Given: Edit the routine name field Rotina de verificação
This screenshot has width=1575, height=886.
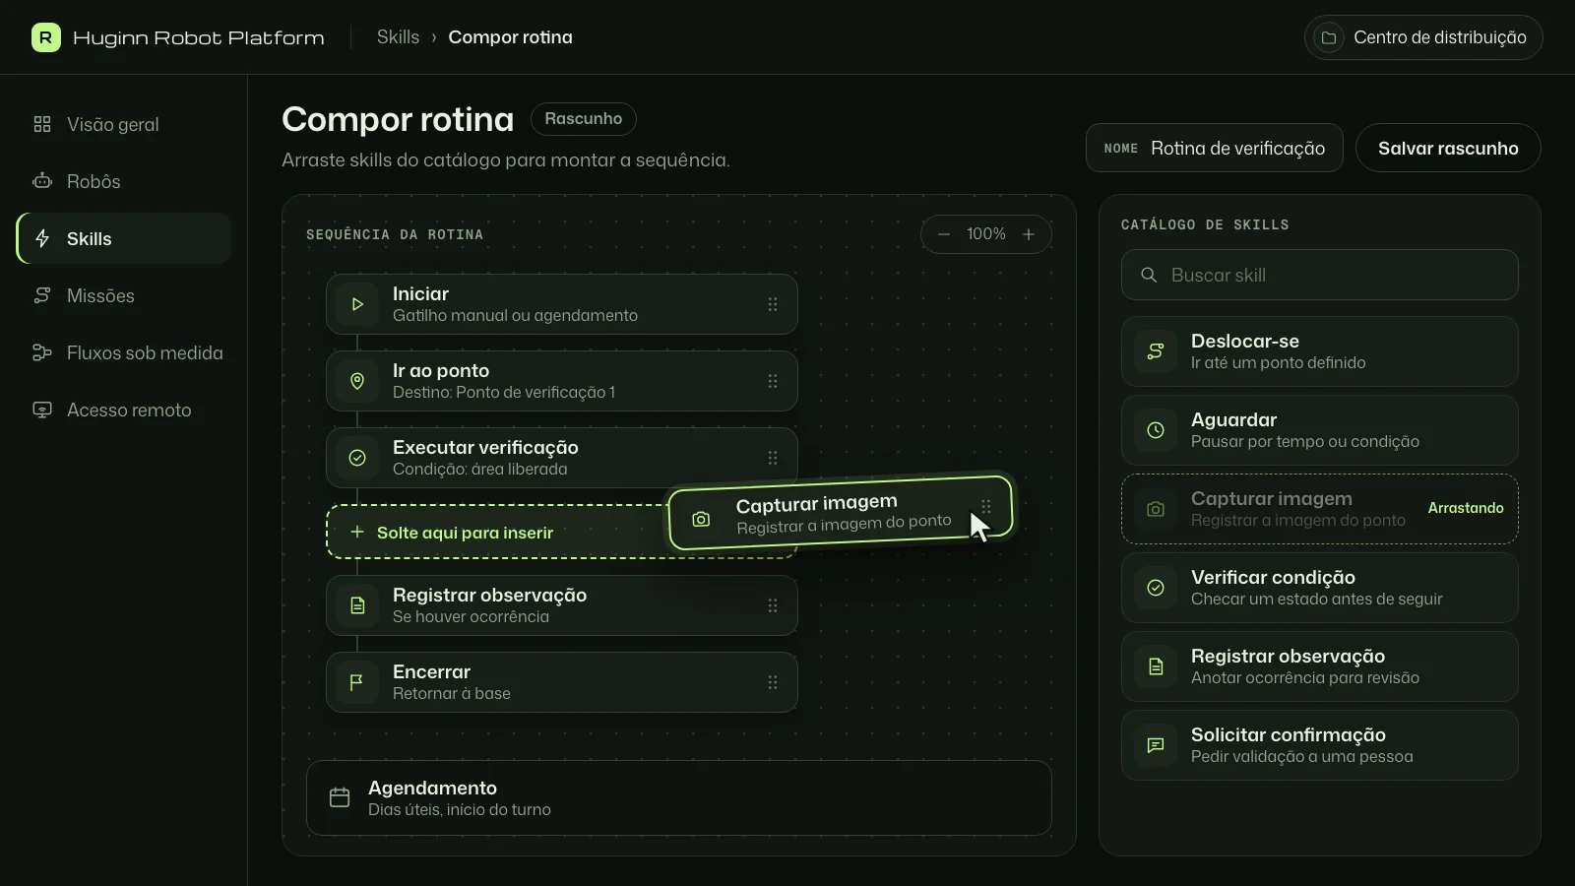Looking at the screenshot, I should (x=1215, y=148).
